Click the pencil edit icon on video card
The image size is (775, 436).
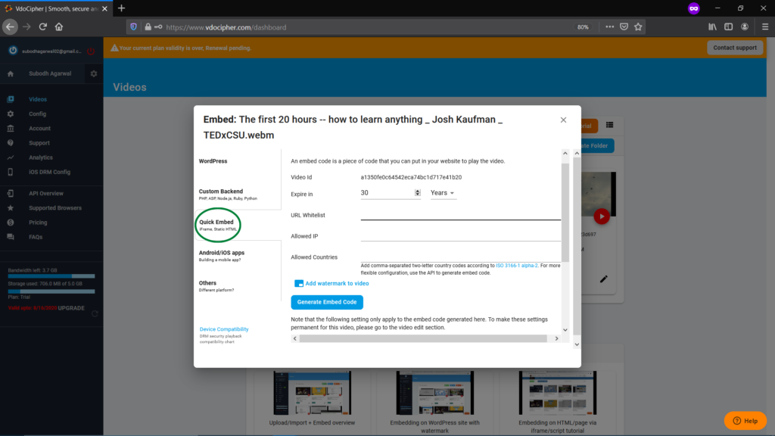tap(603, 279)
